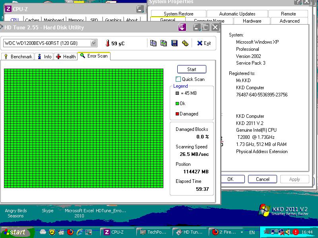This screenshot has width=318, height=238.
Task: Click the thermometer temperature indicator
Action: pyautogui.click(x=107, y=43)
